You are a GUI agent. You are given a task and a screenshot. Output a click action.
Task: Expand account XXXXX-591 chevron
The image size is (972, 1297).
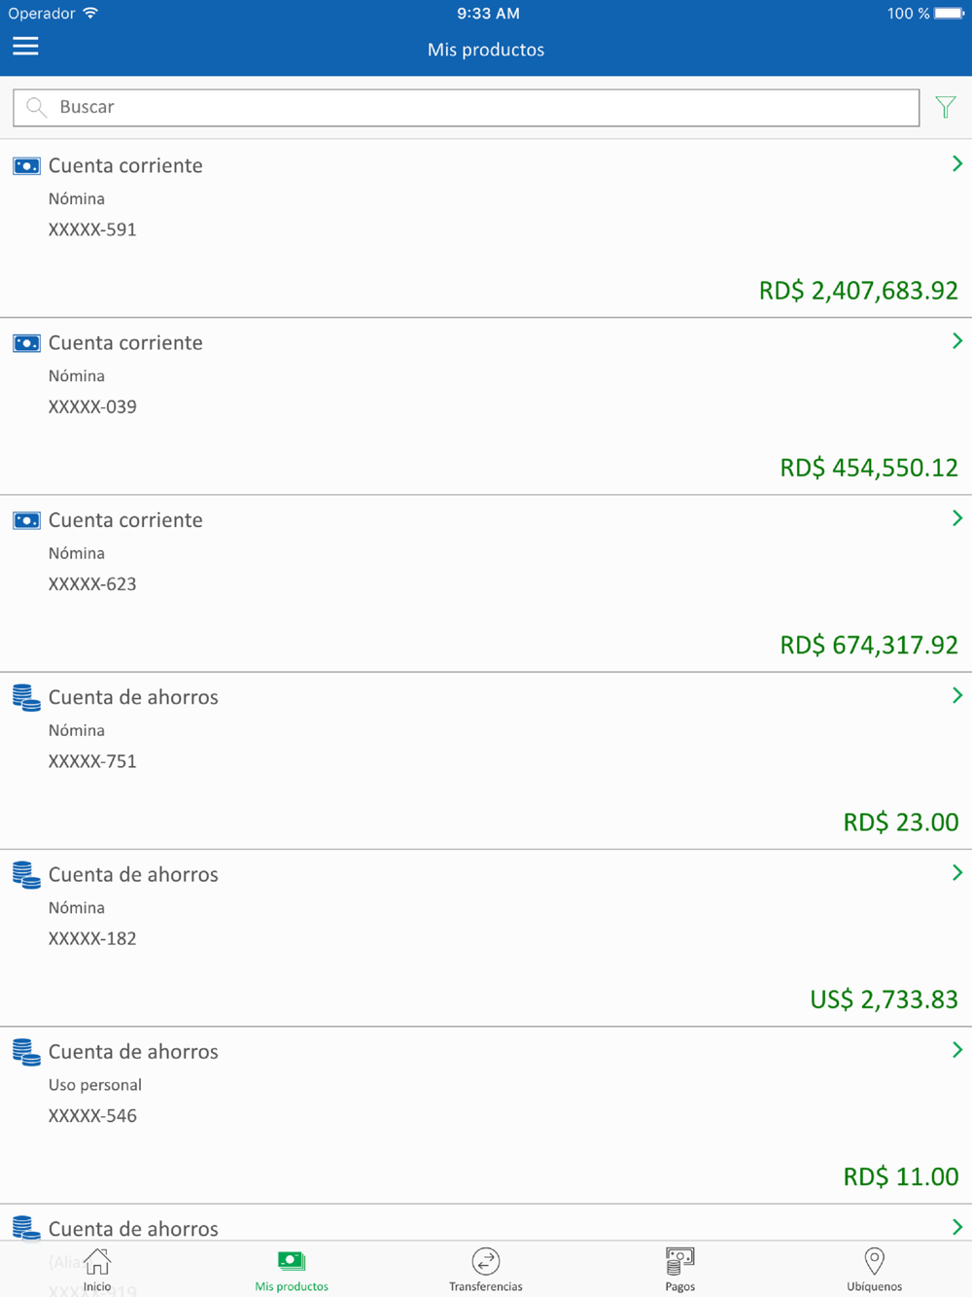pos(956,164)
